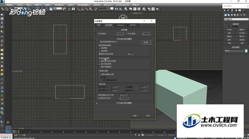
Task: Open the Rendered Frame Window icon
Action: tap(153, 9)
